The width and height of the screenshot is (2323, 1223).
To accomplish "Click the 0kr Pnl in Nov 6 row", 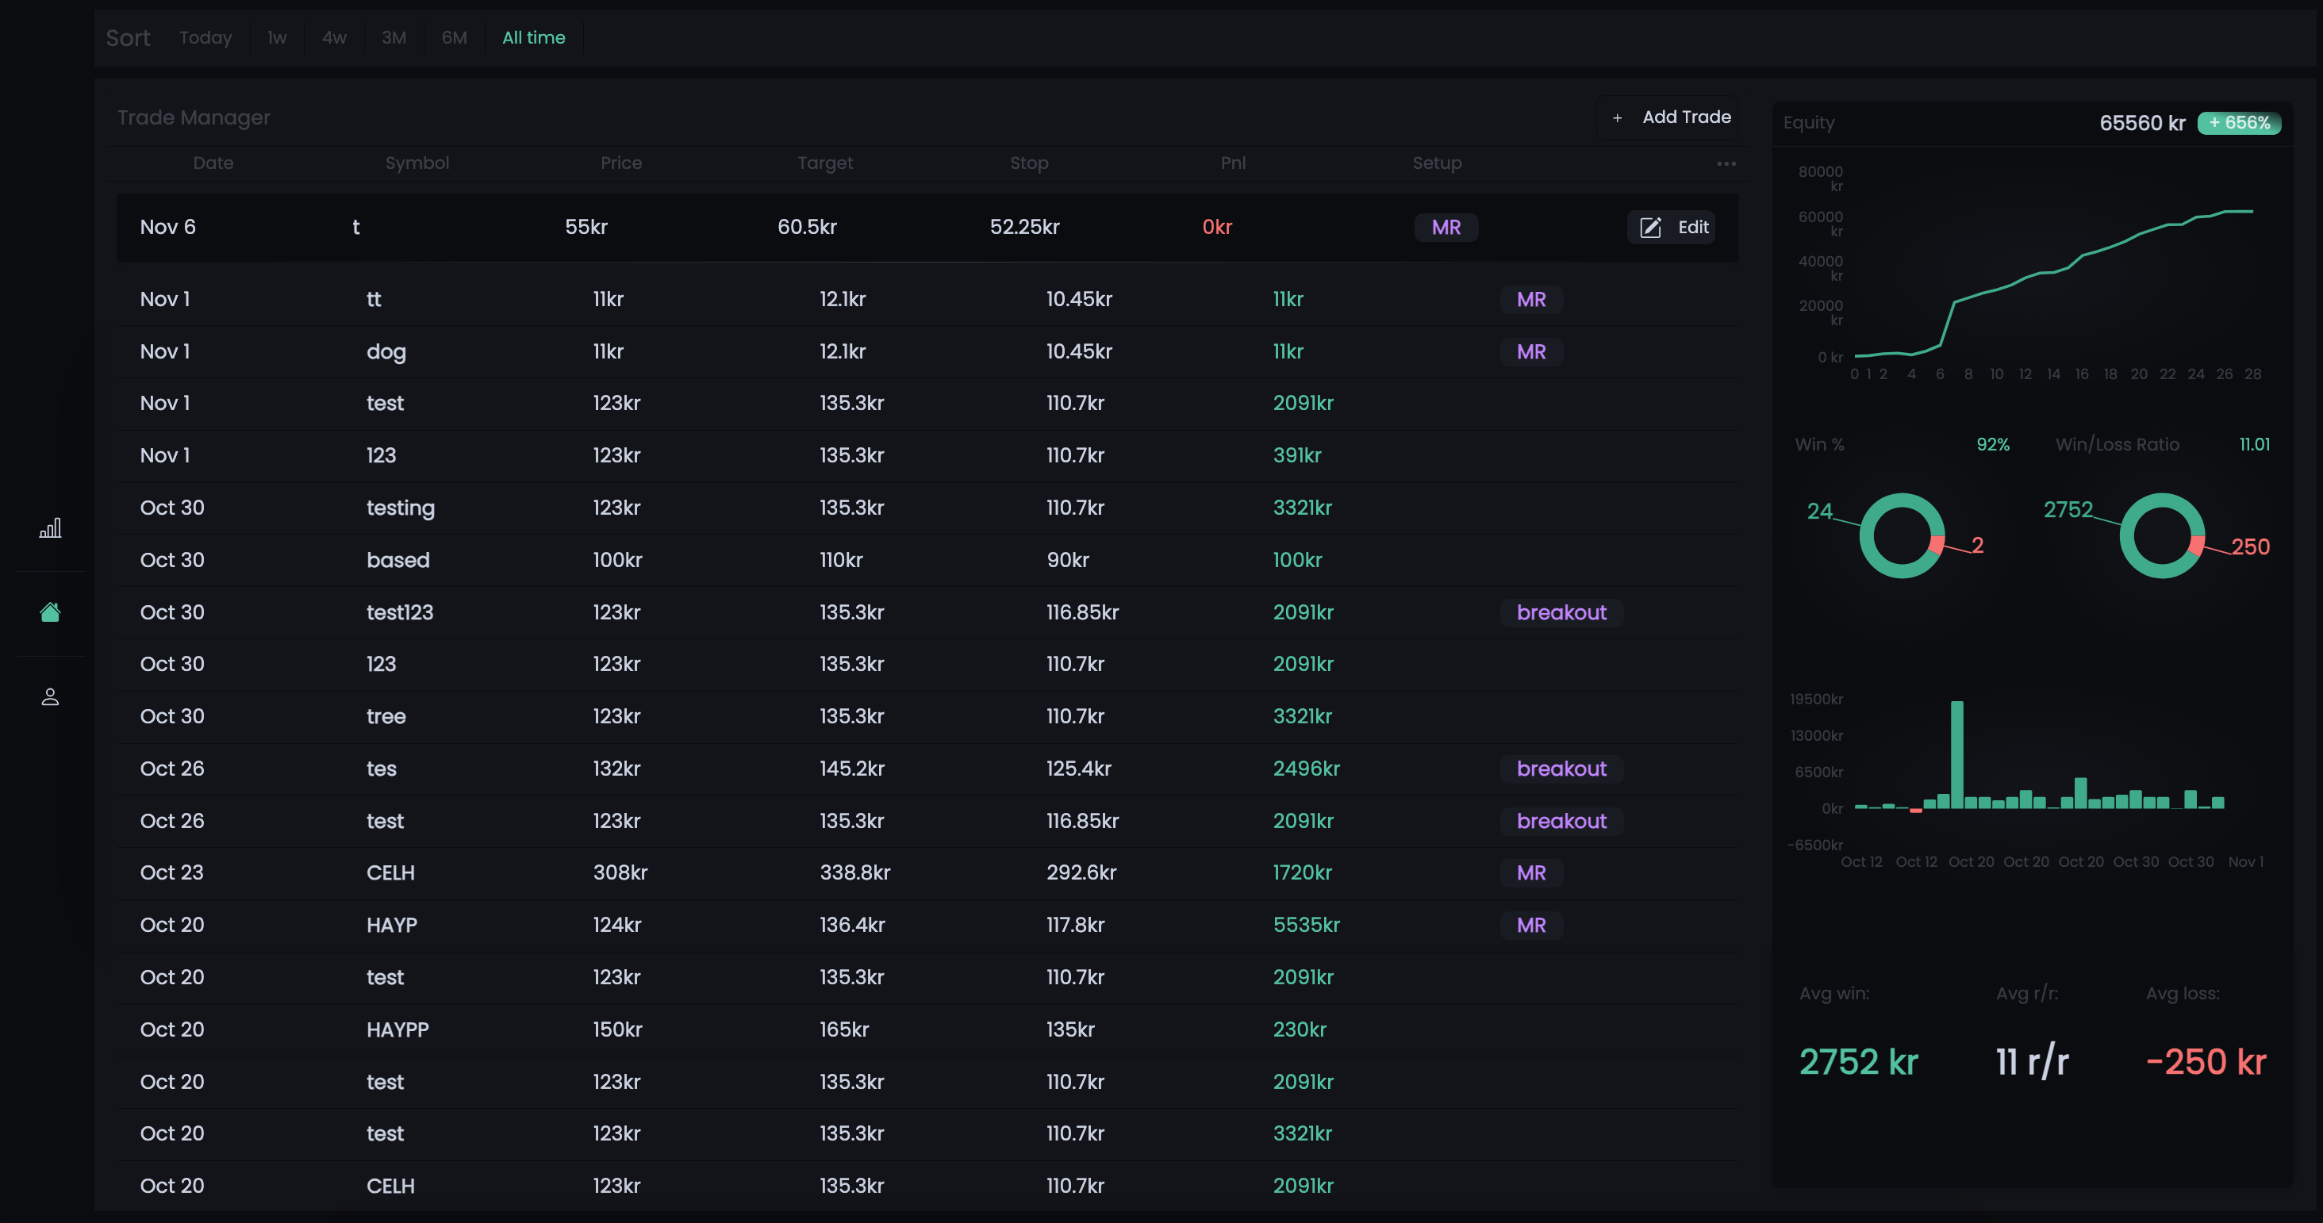I will [x=1216, y=227].
